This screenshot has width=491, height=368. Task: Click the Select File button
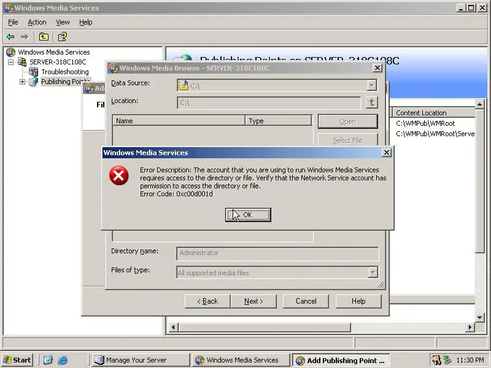[x=347, y=140]
